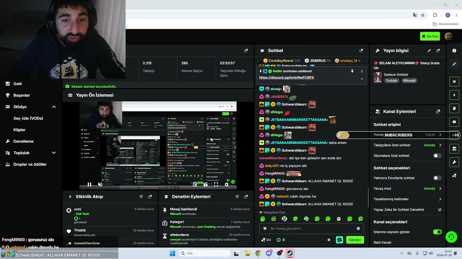Send message with Gönder button
Image resolution: width=462 pixels, height=259 pixels.
[355, 240]
